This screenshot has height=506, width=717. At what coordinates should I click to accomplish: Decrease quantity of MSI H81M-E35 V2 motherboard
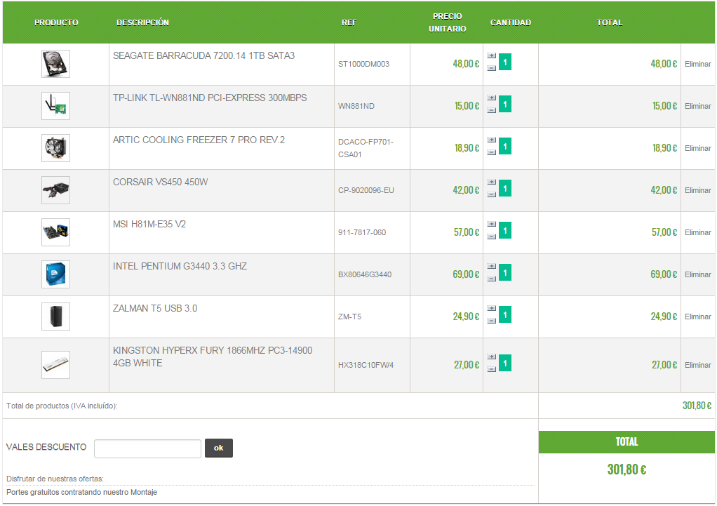click(492, 237)
